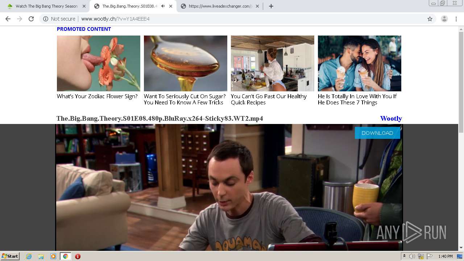The image size is (464, 261).
Task: Click the What's Your Zodiac Flower Sign? headline
Action: pyautogui.click(x=97, y=96)
